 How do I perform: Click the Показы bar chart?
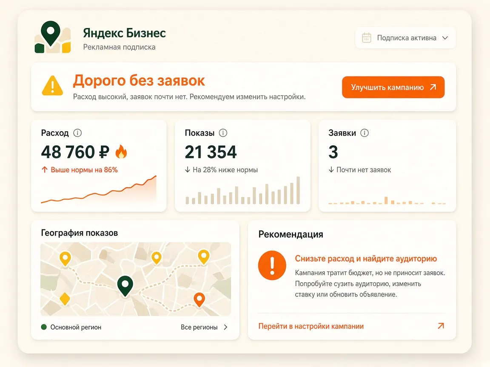243,190
